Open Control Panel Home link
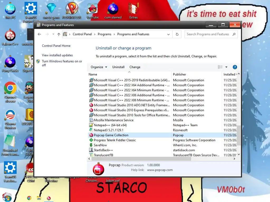The width and height of the screenshot is (270, 202). point(56,46)
